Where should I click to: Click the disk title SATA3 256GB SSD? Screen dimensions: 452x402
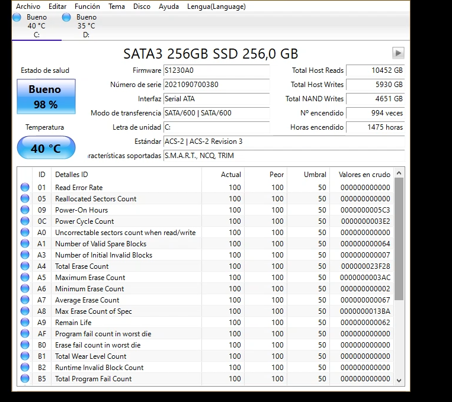(211, 54)
